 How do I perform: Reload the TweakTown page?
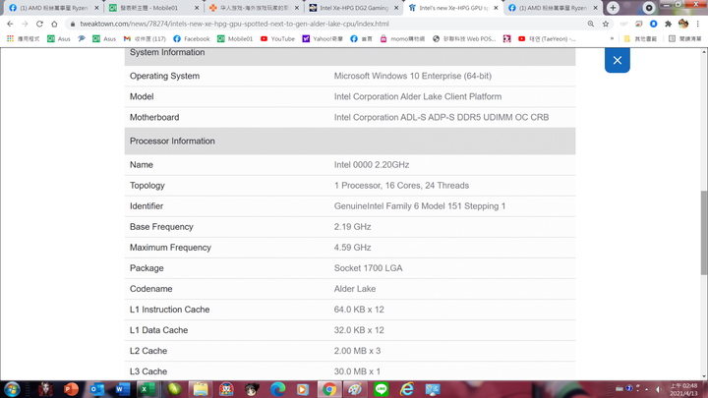click(x=39, y=24)
